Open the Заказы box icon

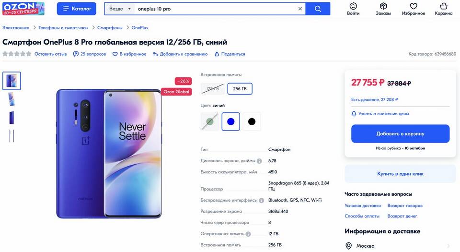click(x=383, y=6)
